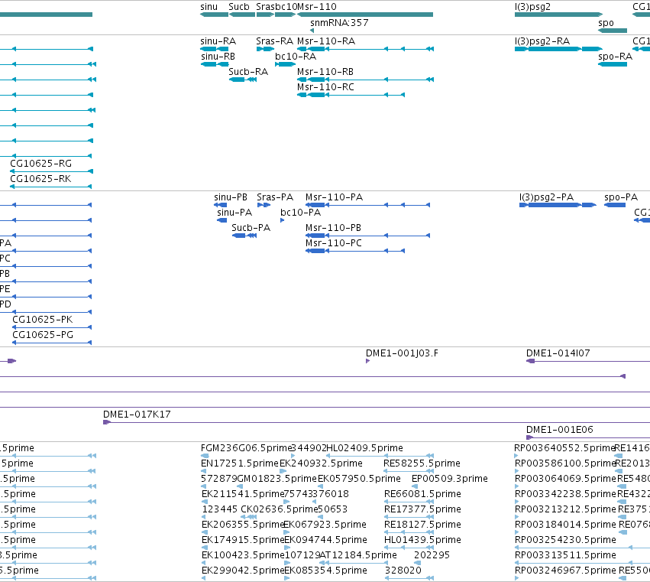
Task: Select the sinu gene label
Action: (x=209, y=7)
